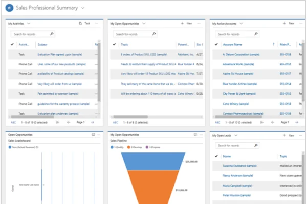Image resolution: width=307 pixels, height=204 pixels.
Task: Go to next page in My Active Accounts
Action: (x=297, y=122)
